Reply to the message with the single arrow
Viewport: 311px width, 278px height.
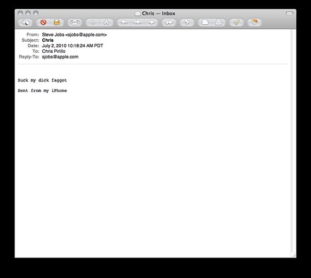pyautogui.click(x=124, y=22)
